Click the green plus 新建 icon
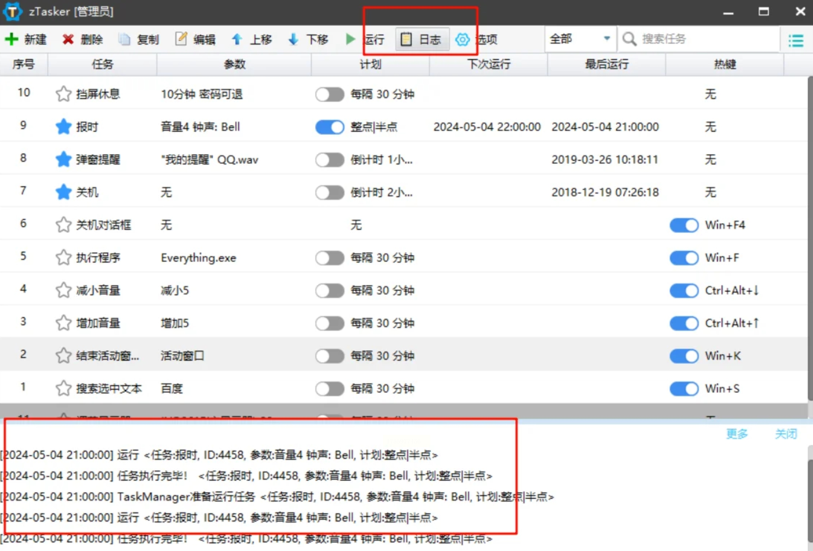813x551 pixels. point(12,39)
